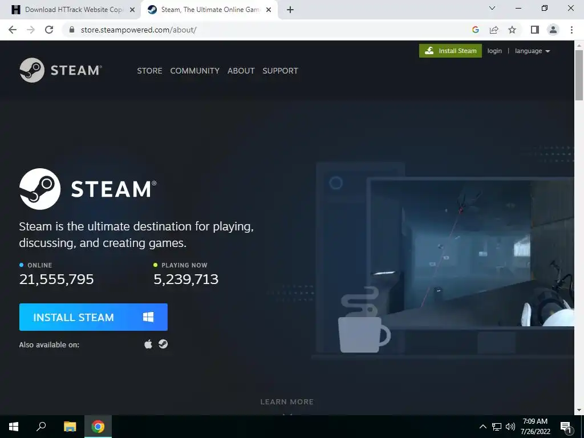
Task: Open the notification center icon
Action: tap(566, 427)
